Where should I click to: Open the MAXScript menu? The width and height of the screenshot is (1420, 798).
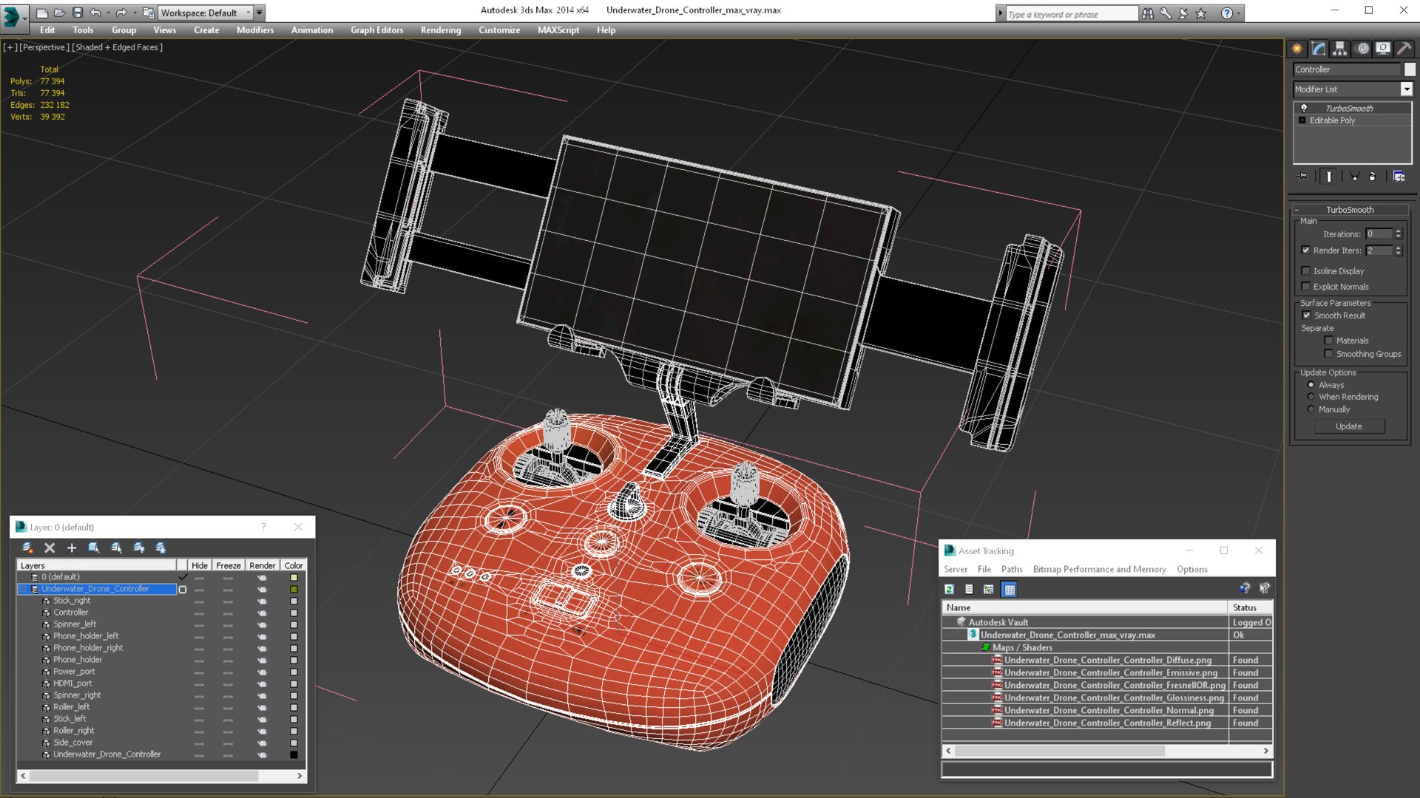click(x=558, y=30)
